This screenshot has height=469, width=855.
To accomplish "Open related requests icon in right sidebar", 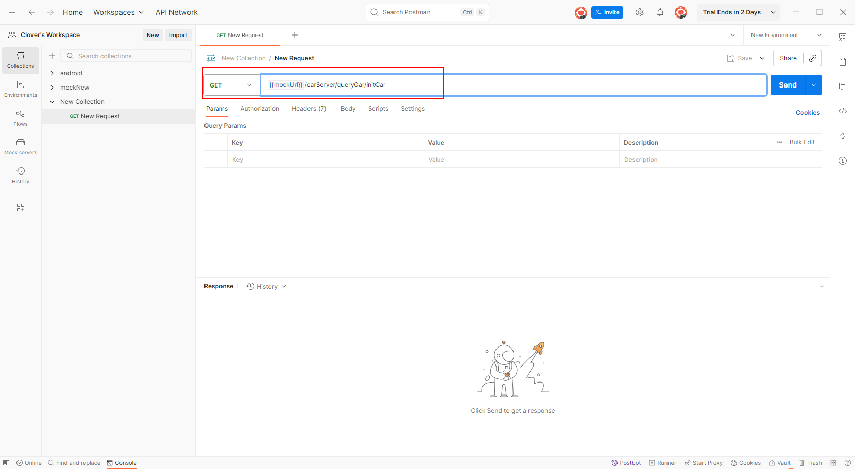I will [843, 136].
